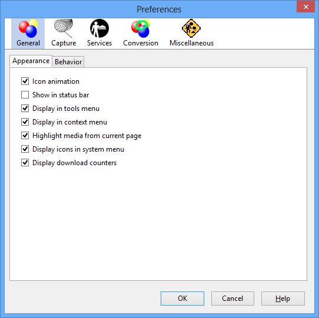Enable Show in status bar
The height and width of the screenshot is (318, 319).
[25, 95]
